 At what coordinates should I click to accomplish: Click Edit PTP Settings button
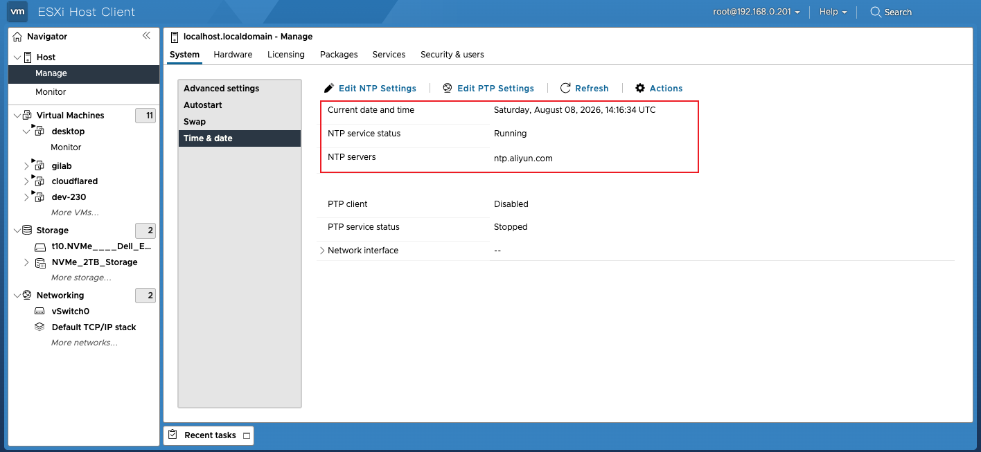488,88
